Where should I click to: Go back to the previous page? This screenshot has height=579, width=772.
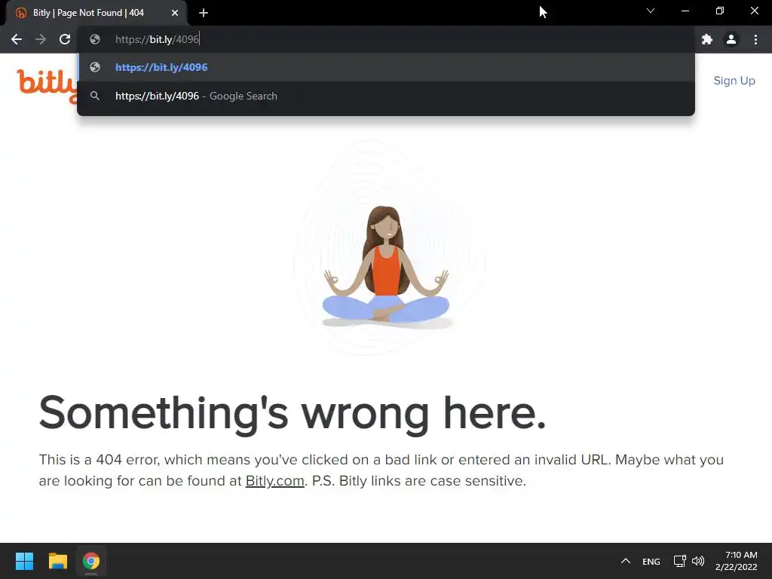pyautogui.click(x=17, y=39)
